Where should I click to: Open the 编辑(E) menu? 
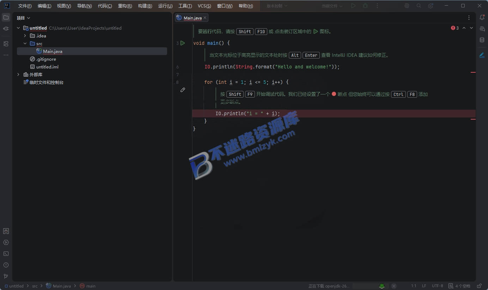pyautogui.click(x=44, y=6)
